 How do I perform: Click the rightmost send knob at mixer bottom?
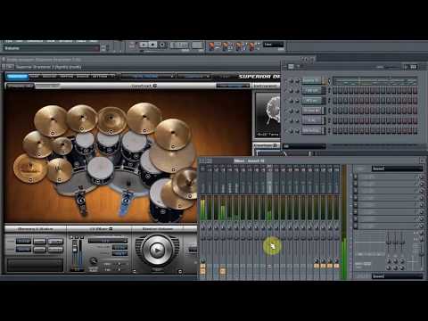[x=336, y=261]
